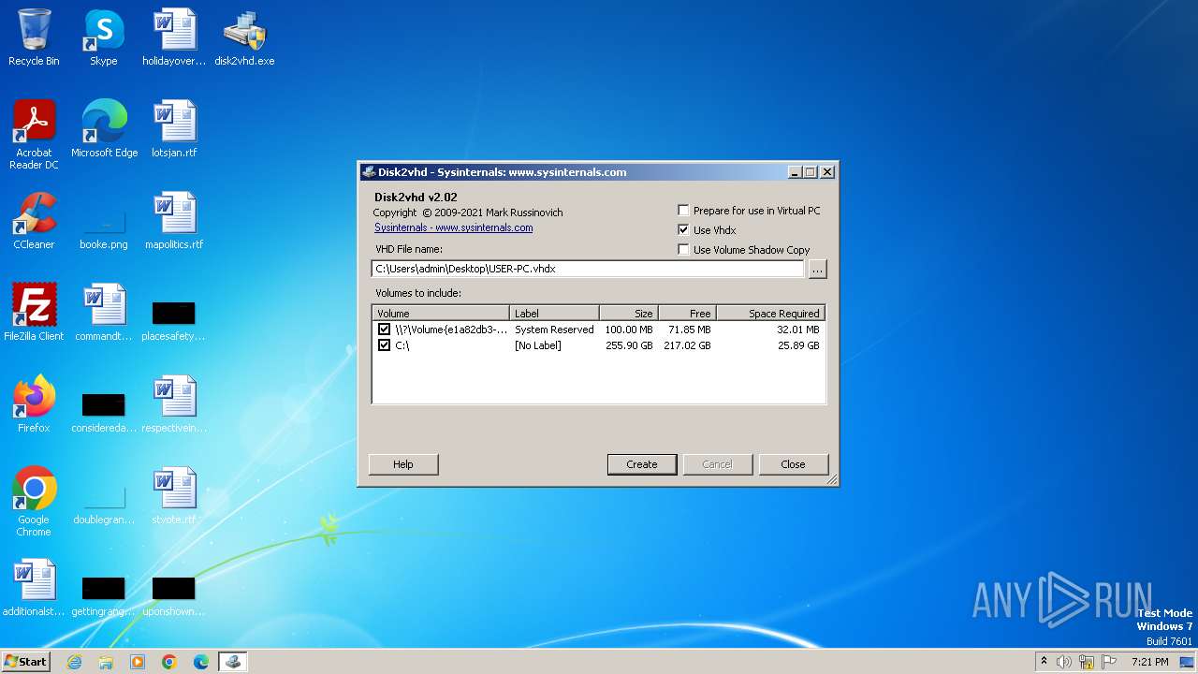Viewport: 1198px width, 674px height.
Task: Open the network tray icon
Action: [x=1087, y=662]
